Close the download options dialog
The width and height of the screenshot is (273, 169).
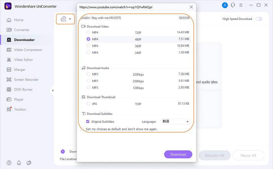click(x=191, y=7)
